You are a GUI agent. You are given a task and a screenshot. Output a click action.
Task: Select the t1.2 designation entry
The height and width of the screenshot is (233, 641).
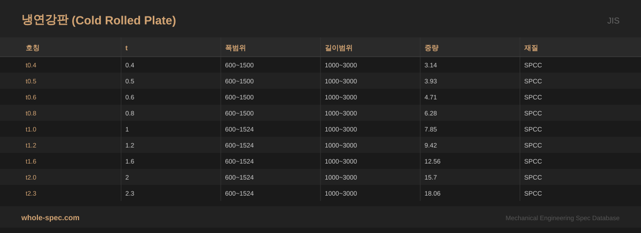click(31, 145)
